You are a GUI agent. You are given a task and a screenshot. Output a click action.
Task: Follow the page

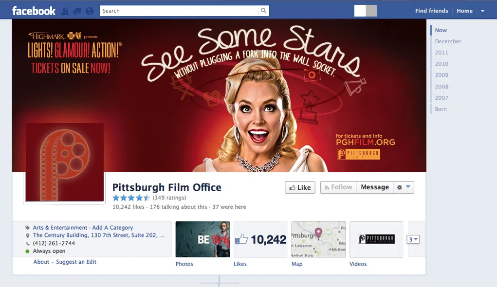[338, 187]
